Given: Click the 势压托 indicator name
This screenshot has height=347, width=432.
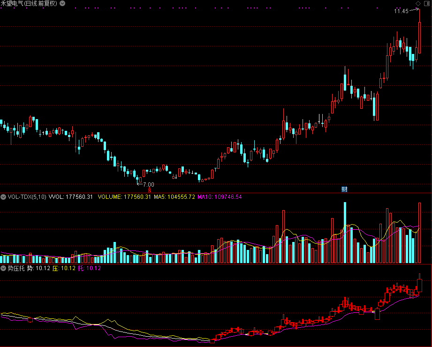Looking at the screenshot, I should (x=16, y=268).
